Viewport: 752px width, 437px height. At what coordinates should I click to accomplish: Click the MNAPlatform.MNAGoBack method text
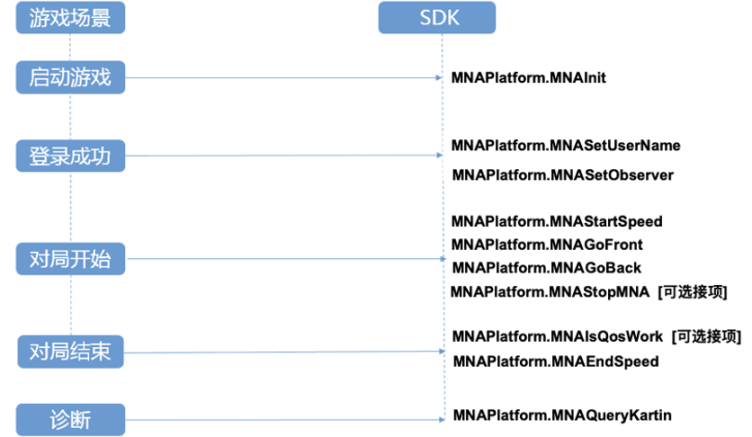pyautogui.click(x=546, y=268)
